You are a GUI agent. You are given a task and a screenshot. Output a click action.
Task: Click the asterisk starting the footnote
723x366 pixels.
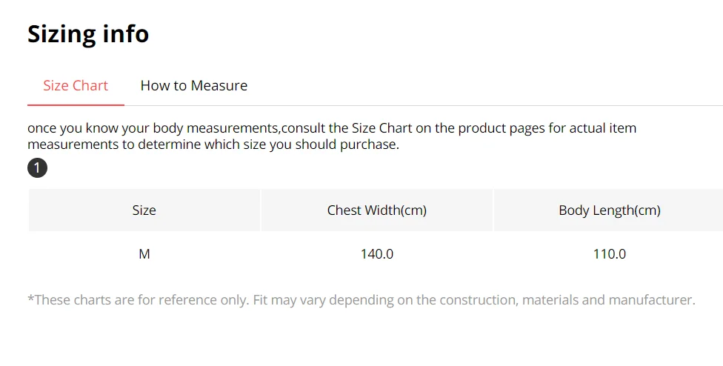pyautogui.click(x=30, y=299)
